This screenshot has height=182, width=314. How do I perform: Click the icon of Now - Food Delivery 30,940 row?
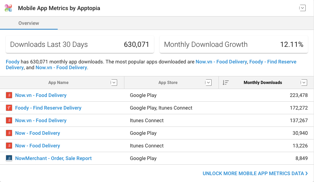pos(9,133)
